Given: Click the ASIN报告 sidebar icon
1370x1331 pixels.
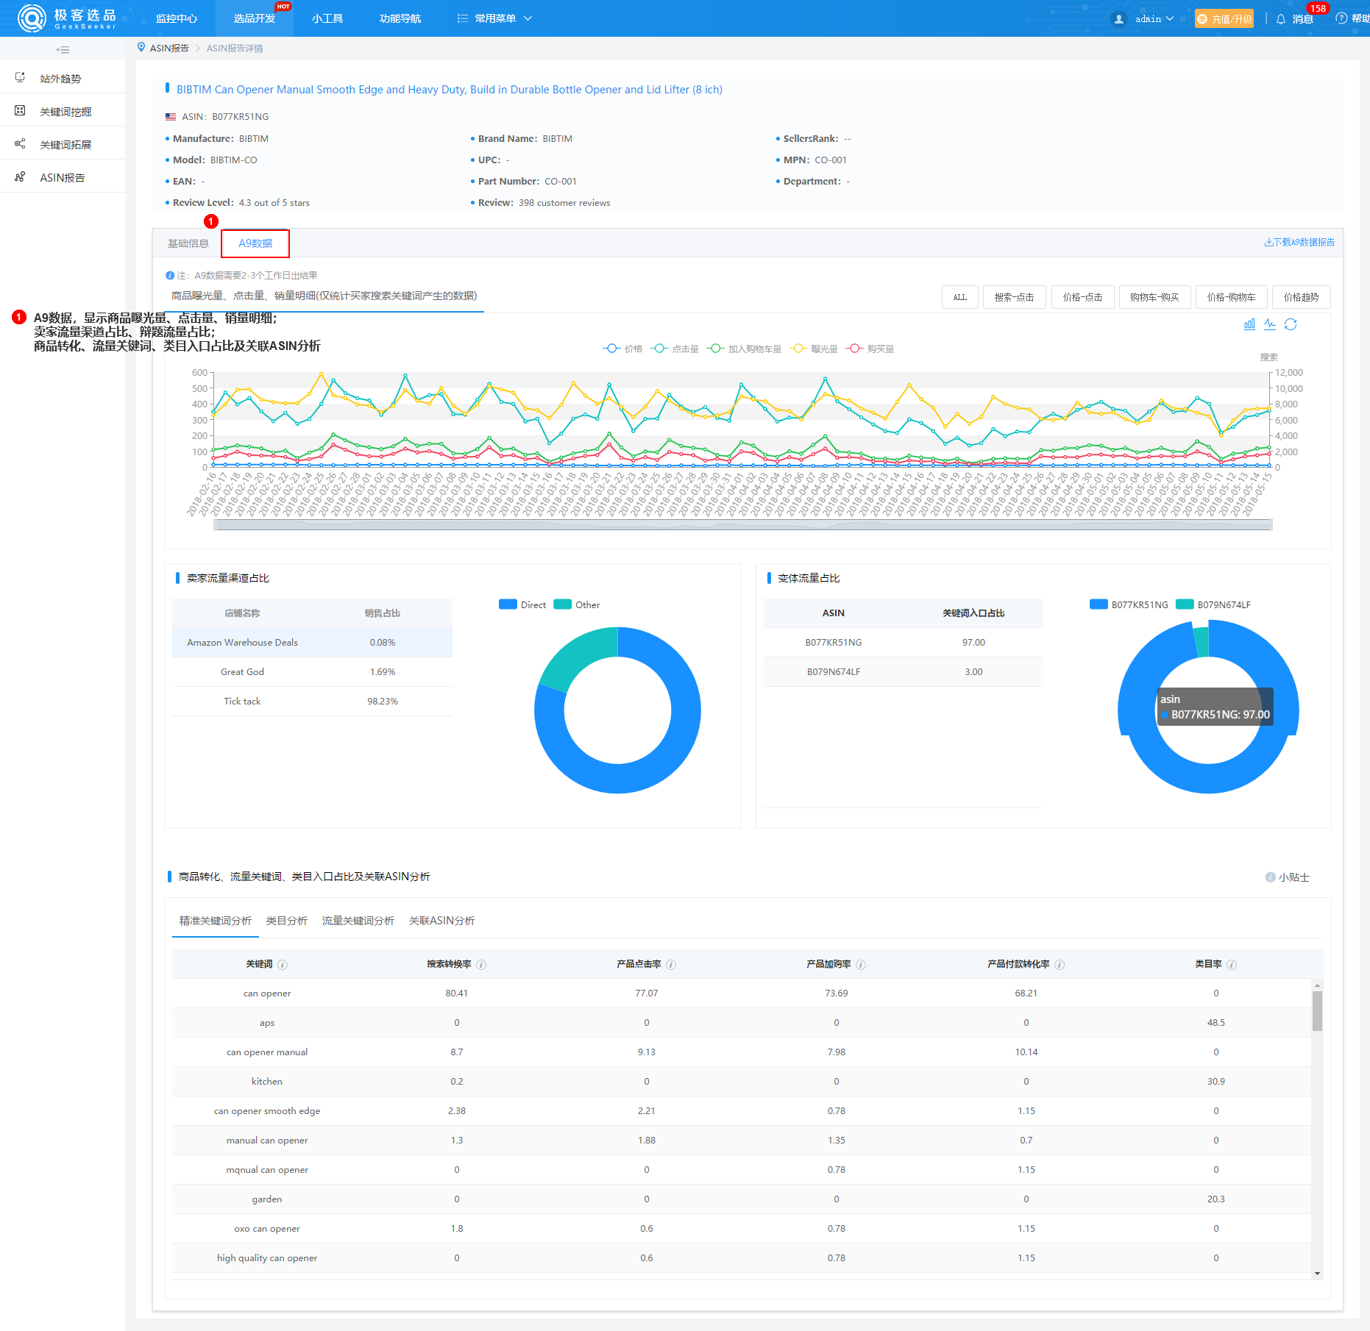Looking at the screenshot, I should [20, 177].
